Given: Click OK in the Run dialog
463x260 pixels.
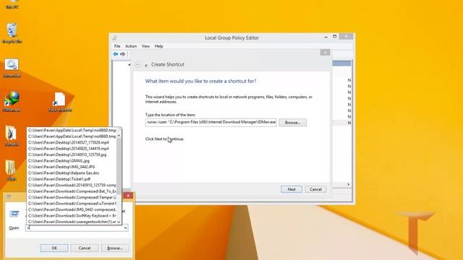Looking at the screenshot, I should click(x=54, y=248).
